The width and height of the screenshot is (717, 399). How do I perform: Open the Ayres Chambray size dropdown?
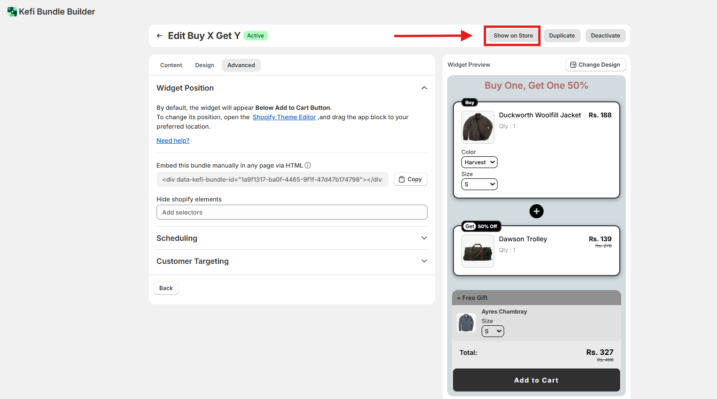pos(492,331)
